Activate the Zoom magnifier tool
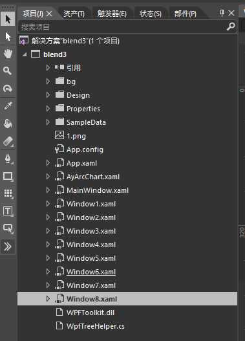Viewport: 245px width, 341px height. 8,71
